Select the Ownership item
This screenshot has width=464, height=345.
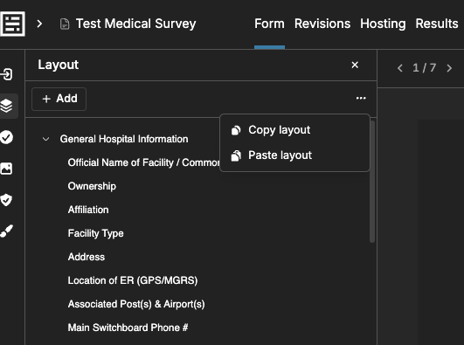(x=92, y=186)
